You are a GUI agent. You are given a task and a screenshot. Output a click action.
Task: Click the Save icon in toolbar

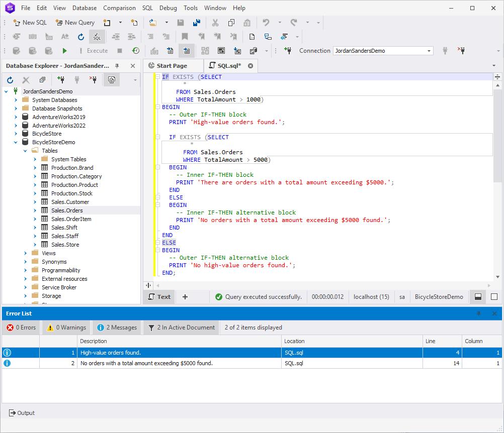[x=181, y=23]
